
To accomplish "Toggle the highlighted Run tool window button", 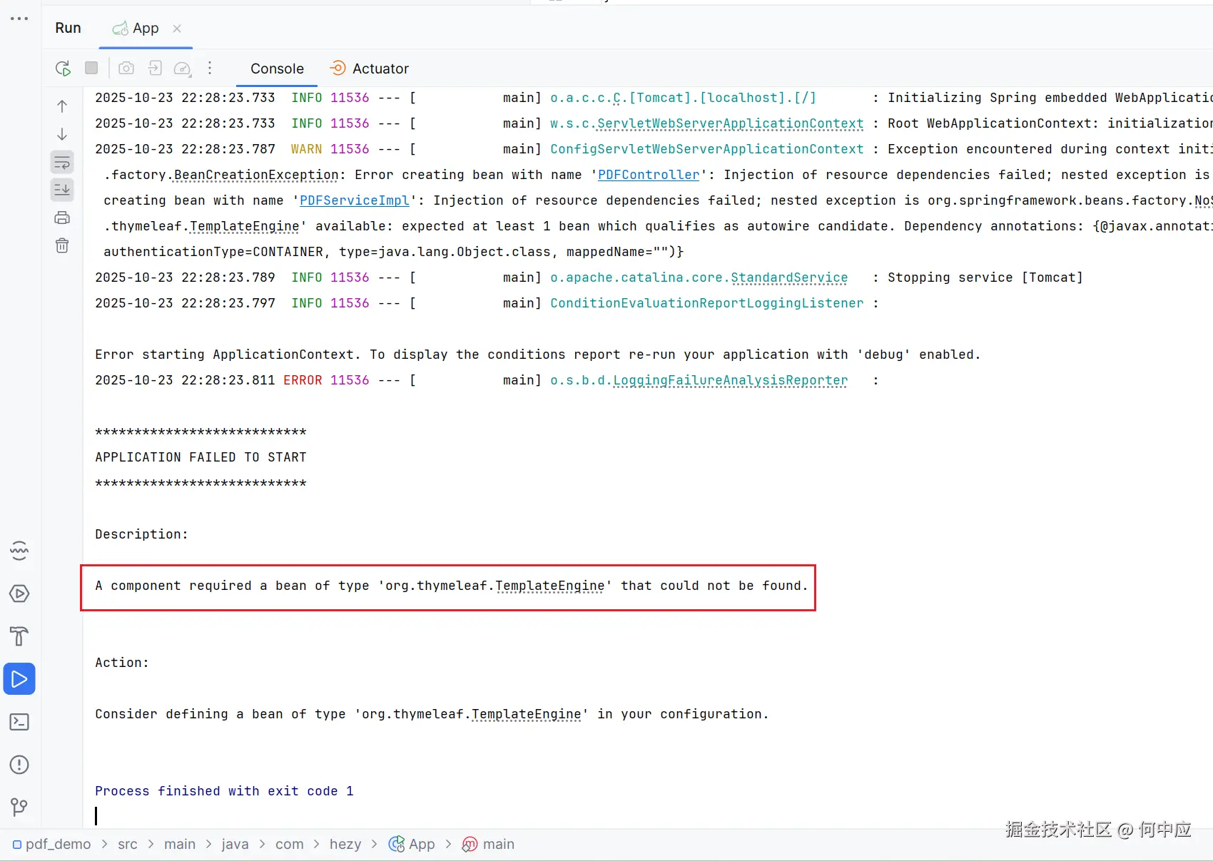I will (19, 679).
